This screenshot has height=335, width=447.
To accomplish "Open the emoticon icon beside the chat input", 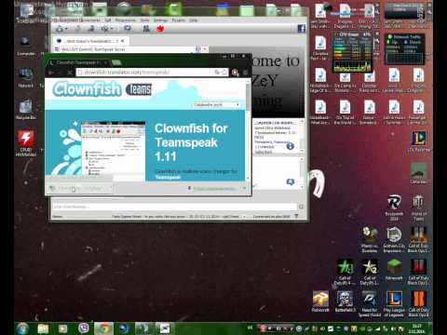I will point(301,207).
